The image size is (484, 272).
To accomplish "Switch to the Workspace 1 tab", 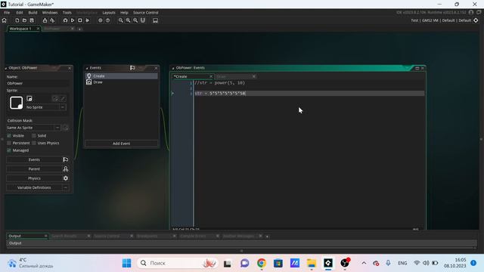I will click(x=20, y=29).
